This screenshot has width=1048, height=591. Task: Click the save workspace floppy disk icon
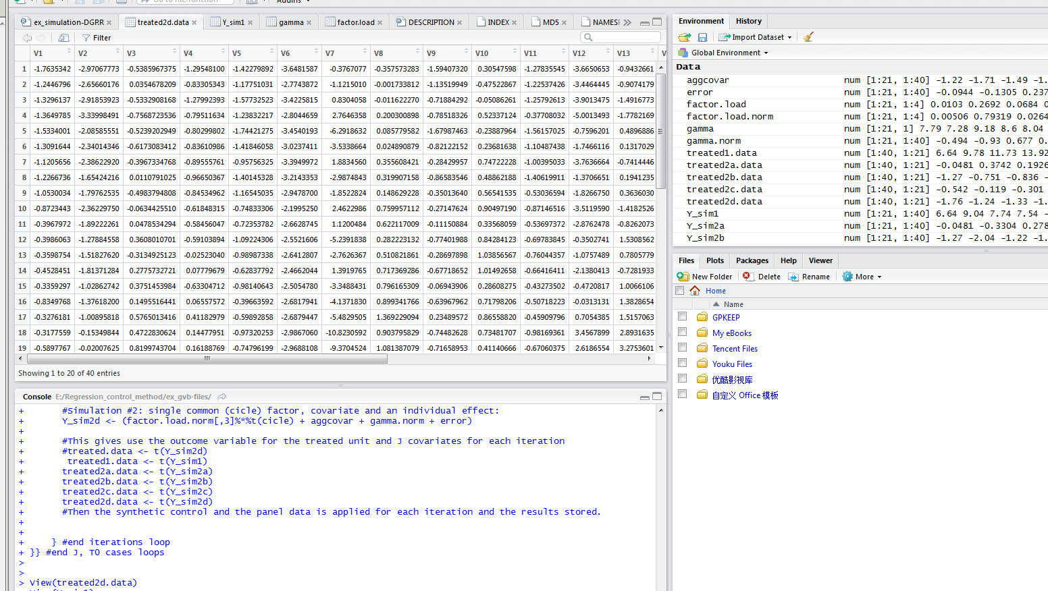point(702,37)
